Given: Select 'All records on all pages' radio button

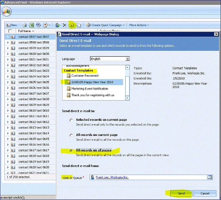Looking at the screenshot, I should 71,151.
